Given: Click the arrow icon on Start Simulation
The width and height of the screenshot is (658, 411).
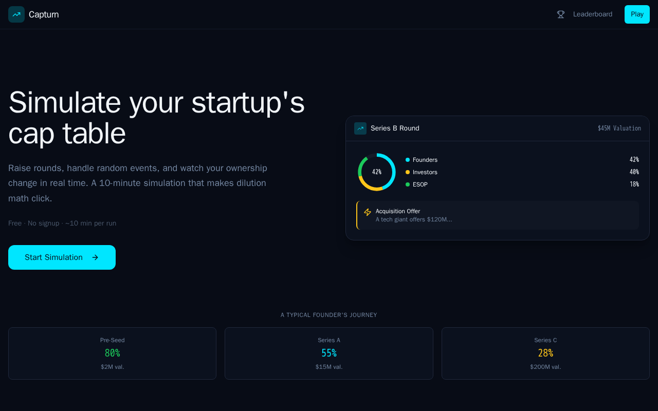Looking at the screenshot, I should click(95, 257).
